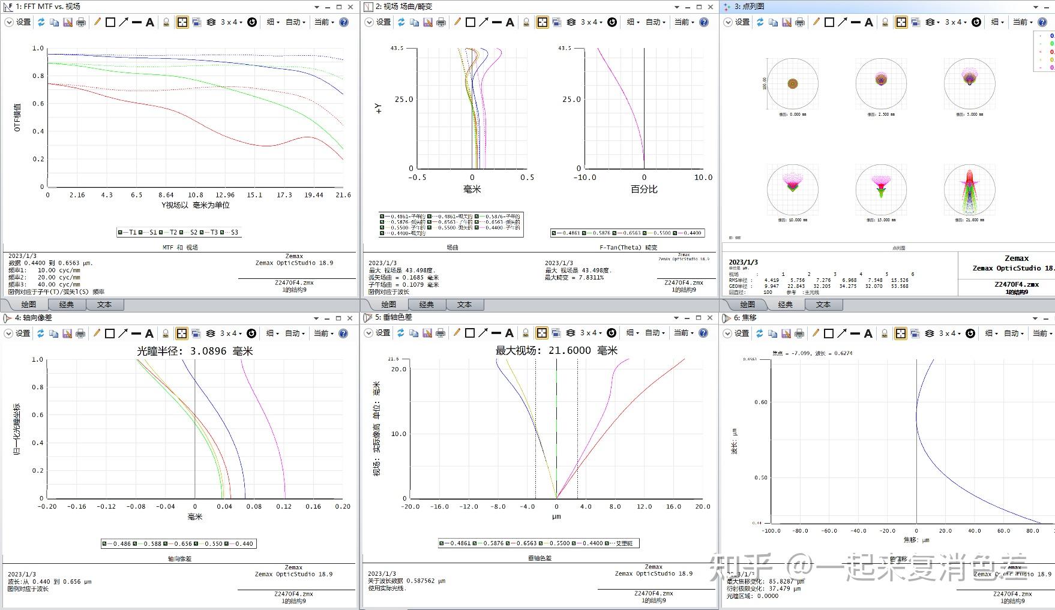Save the 轴向像差 plot as an image file
This screenshot has width=1055, height=610.
coord(68,333)
